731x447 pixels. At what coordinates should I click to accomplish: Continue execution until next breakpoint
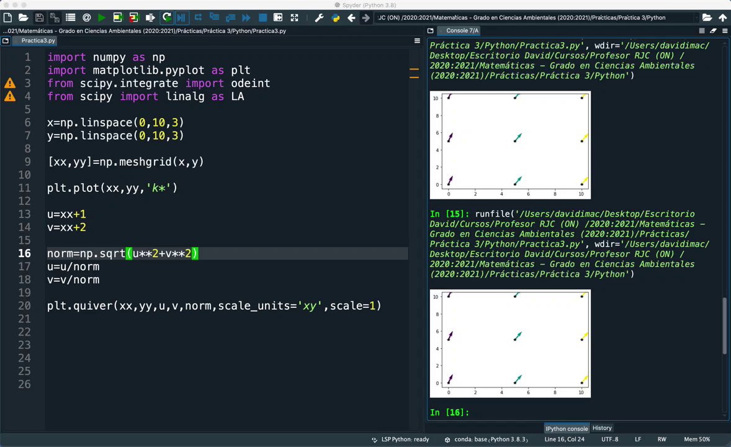pyautogui.click(x=246, y=18)
